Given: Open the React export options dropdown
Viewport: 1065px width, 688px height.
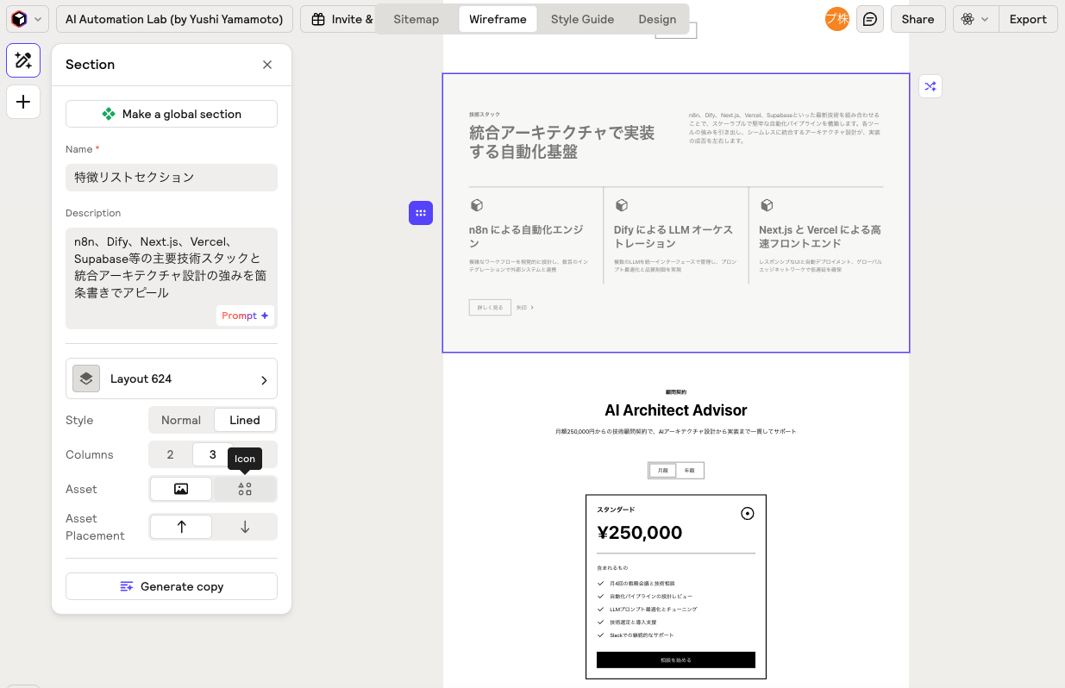Looking at the screenshot, I should (975, 19).
